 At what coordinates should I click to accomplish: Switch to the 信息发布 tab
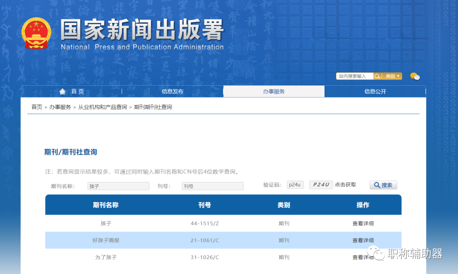pos(172,91)
